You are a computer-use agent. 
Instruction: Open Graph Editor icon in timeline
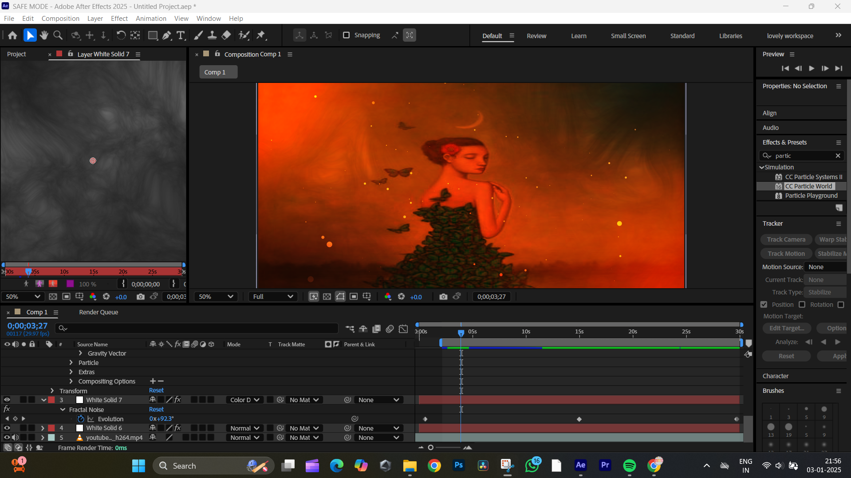(x=403, y=329)
